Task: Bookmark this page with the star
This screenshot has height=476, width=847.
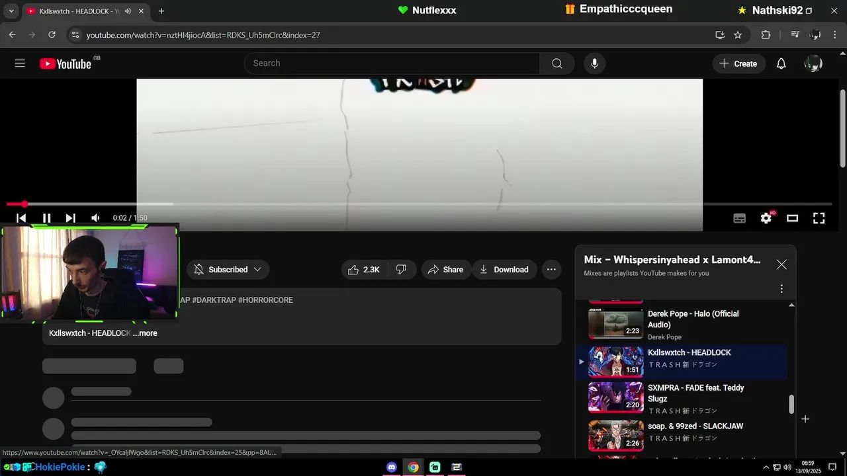Action: pyautogui.click(x=738, y=35)
